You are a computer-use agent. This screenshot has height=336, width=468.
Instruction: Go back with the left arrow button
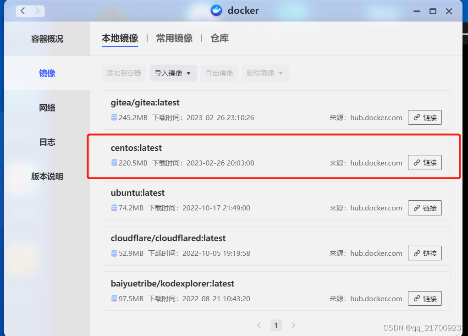(x=22, y=11)
